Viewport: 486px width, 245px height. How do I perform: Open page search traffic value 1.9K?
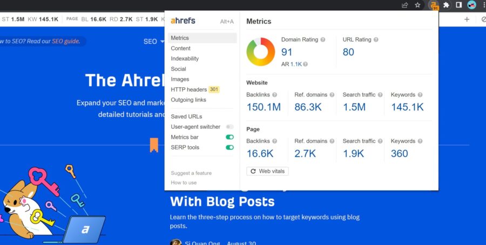pyautogui.click(x=353, y=153)
